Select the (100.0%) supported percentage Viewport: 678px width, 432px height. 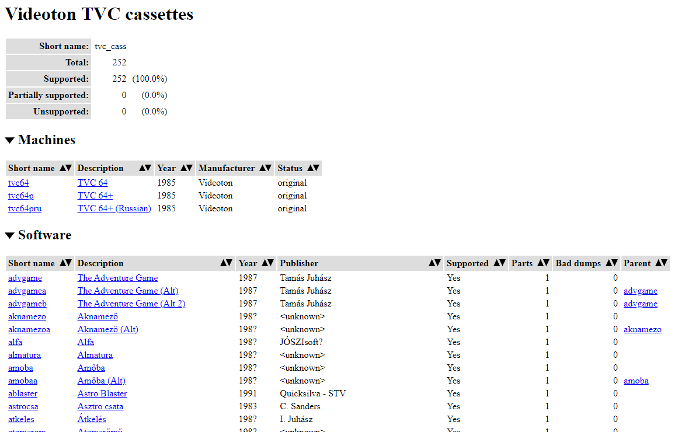pyautogui.click(x=149, y=79)
